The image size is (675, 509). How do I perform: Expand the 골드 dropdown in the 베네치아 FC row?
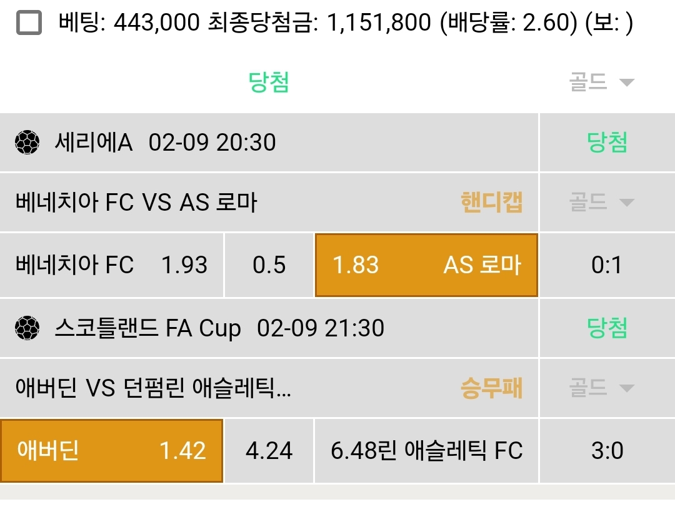601,202
